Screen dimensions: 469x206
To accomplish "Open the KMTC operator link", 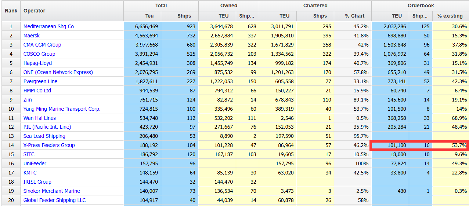I will 30,173.
